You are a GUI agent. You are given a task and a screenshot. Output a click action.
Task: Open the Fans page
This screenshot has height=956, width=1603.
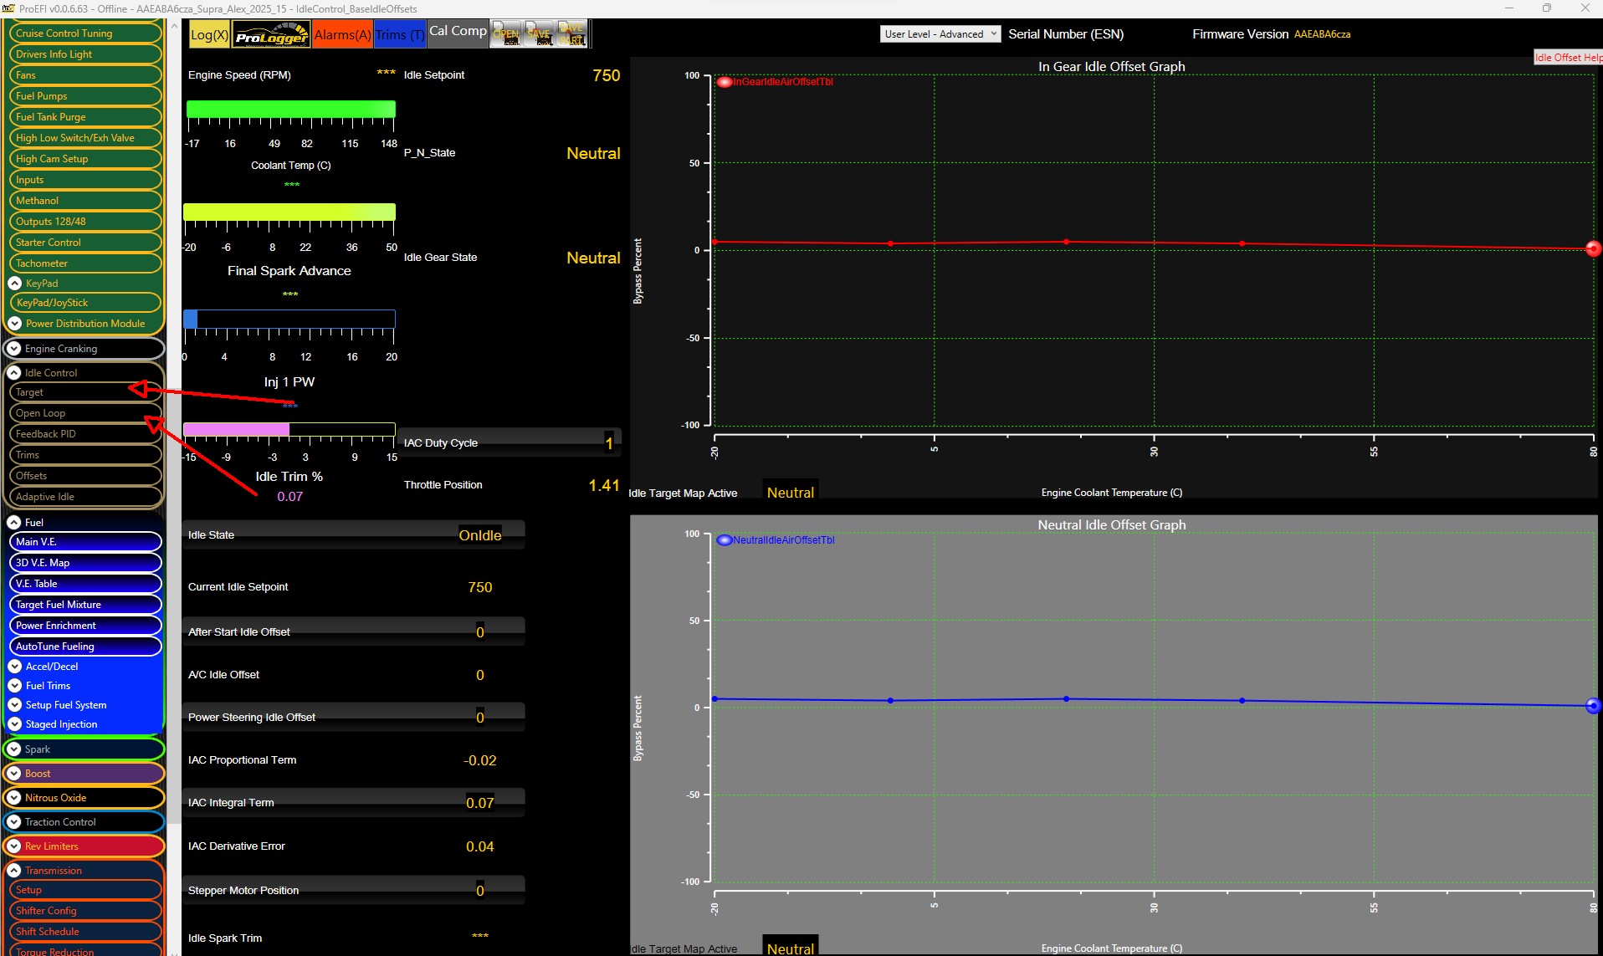(x=85, y=75)
